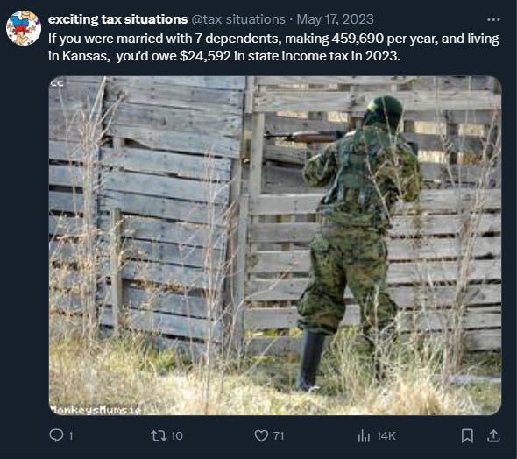The height and width of the screenshot is (459, 517).
Task: Click the tweet text about Kansas tax
Action: (x=273, y=47)
